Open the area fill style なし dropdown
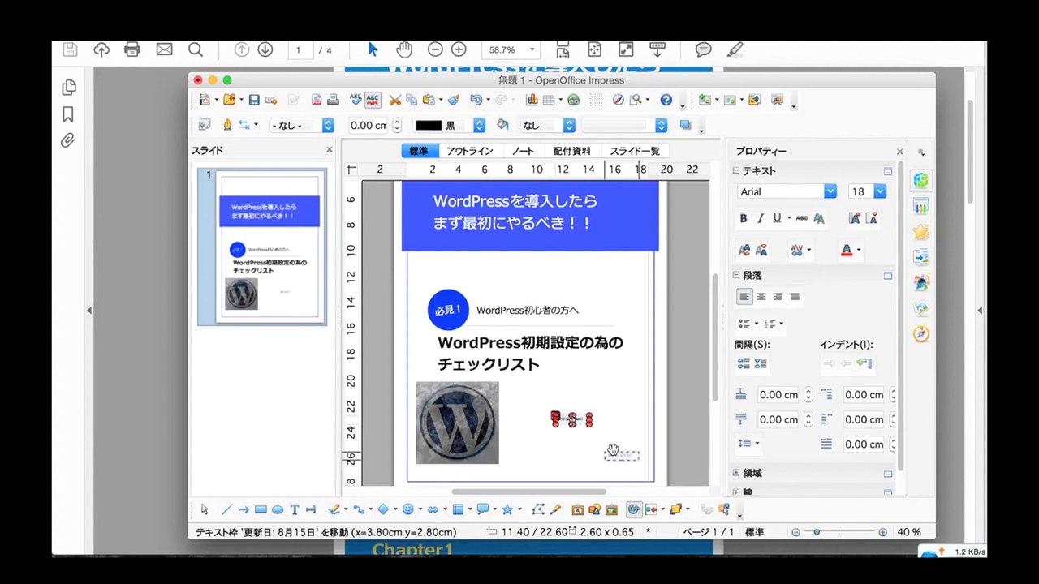This screenshot has height=584, width=1039. point(569,126)
